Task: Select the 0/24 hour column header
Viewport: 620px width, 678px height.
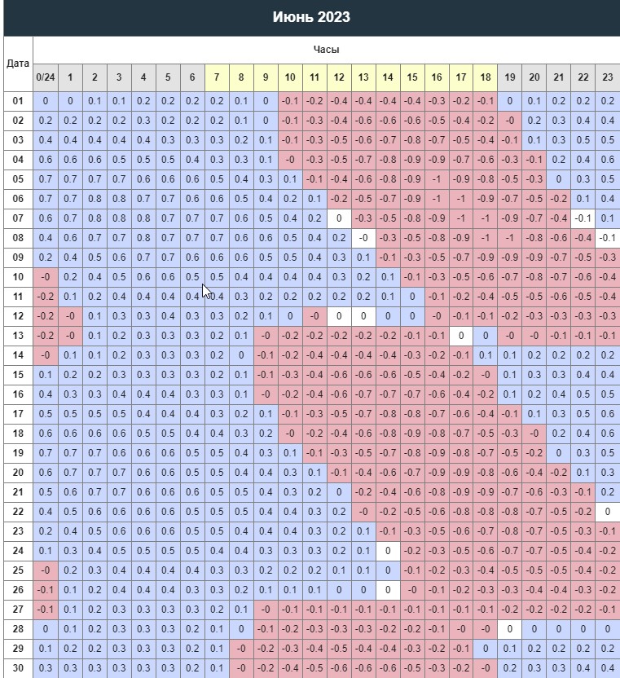Action: (x=45, y=77)
